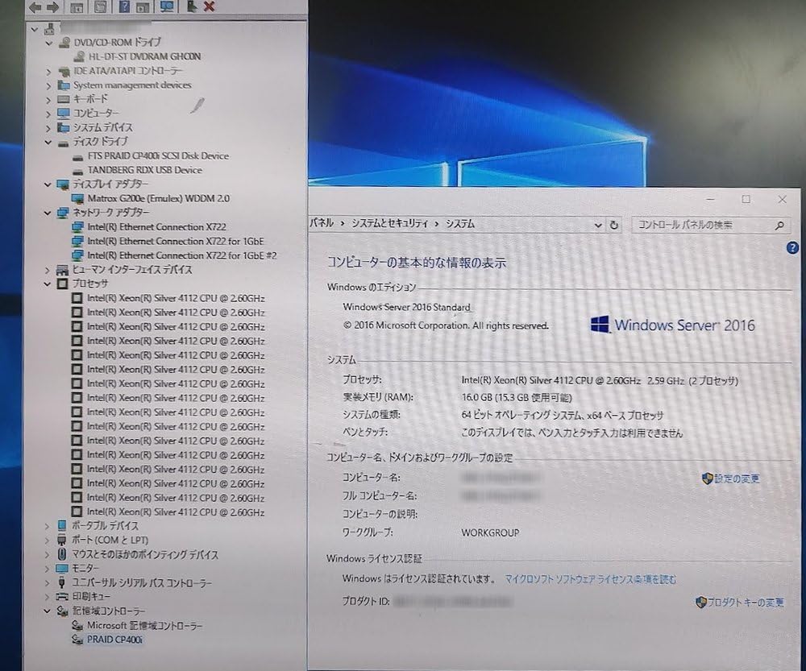Select Intel(R) Ethernet Connection X722 for 1GbE #2
The image size is (806, 671).
(182, 255)
